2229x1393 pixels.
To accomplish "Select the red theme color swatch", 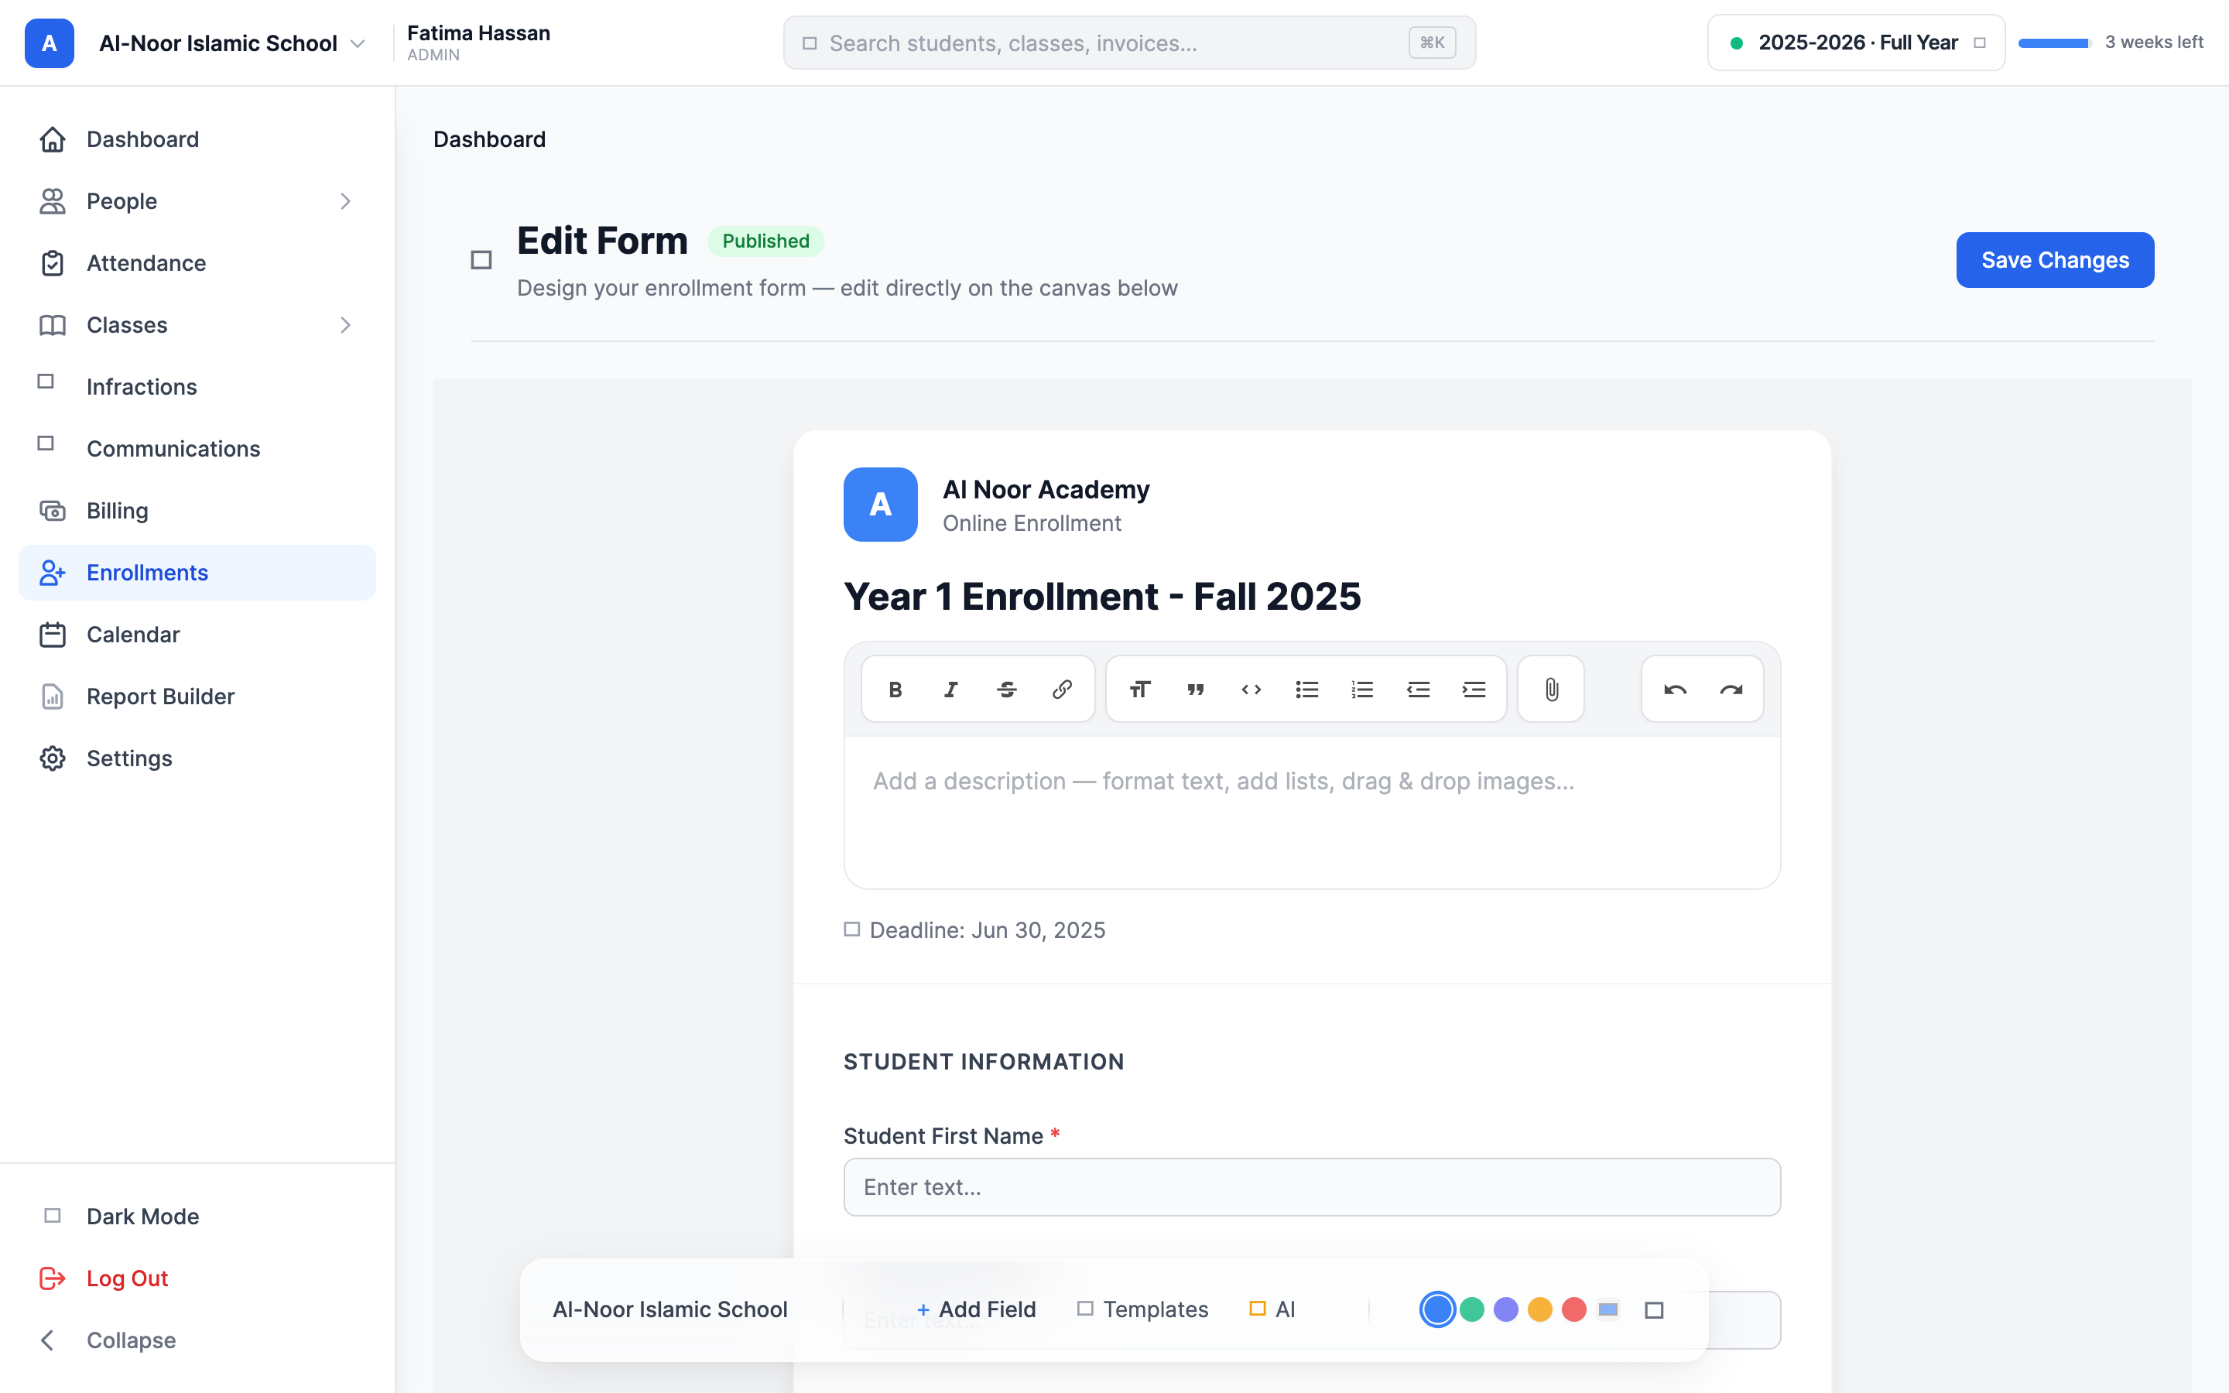I will coord(1574,1309).
